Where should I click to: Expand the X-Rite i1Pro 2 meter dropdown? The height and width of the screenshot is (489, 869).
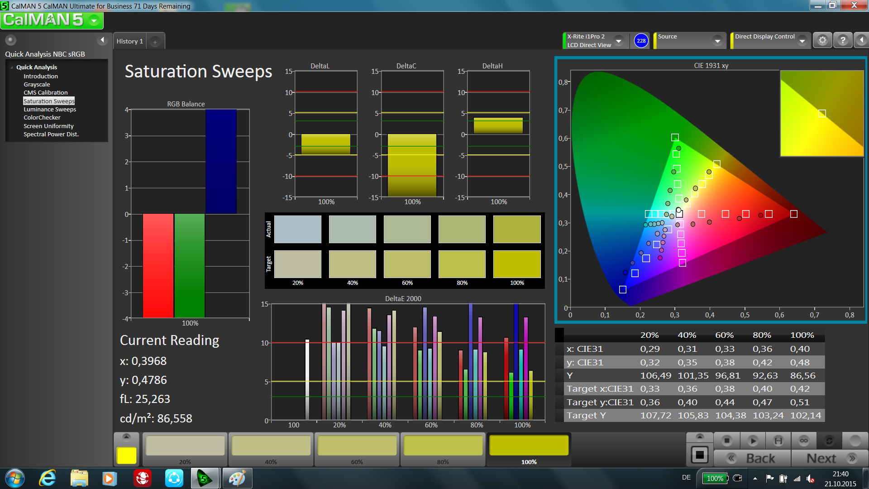coord(619,41)
